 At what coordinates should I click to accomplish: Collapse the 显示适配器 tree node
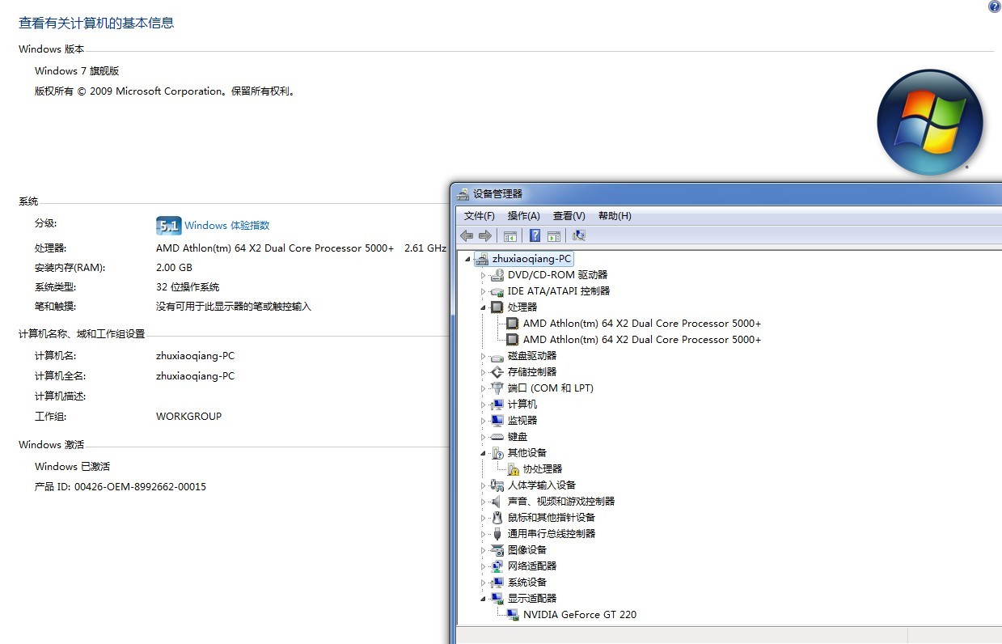[x=484, y=599]
